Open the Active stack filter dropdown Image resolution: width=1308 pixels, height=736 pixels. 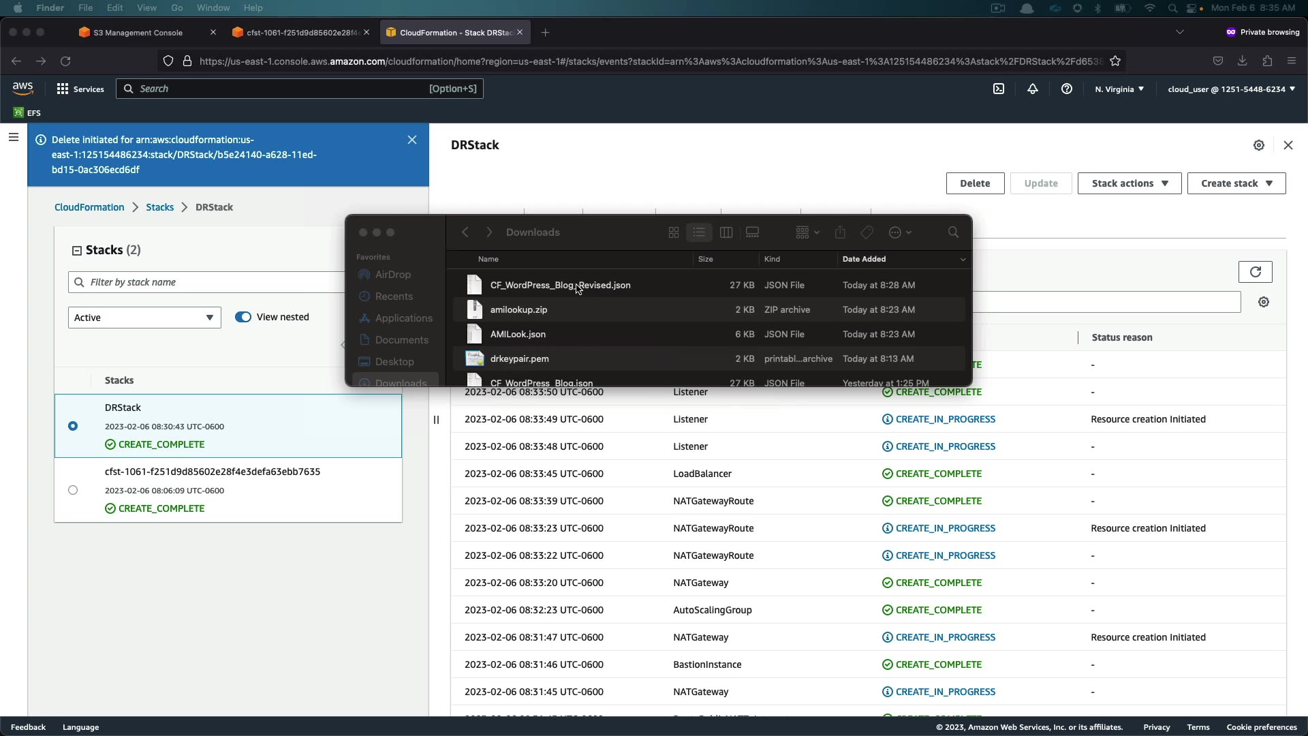[144, 318]
